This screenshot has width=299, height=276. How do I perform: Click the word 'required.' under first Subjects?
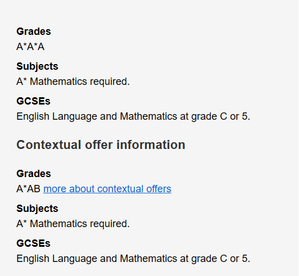(110, 82)
